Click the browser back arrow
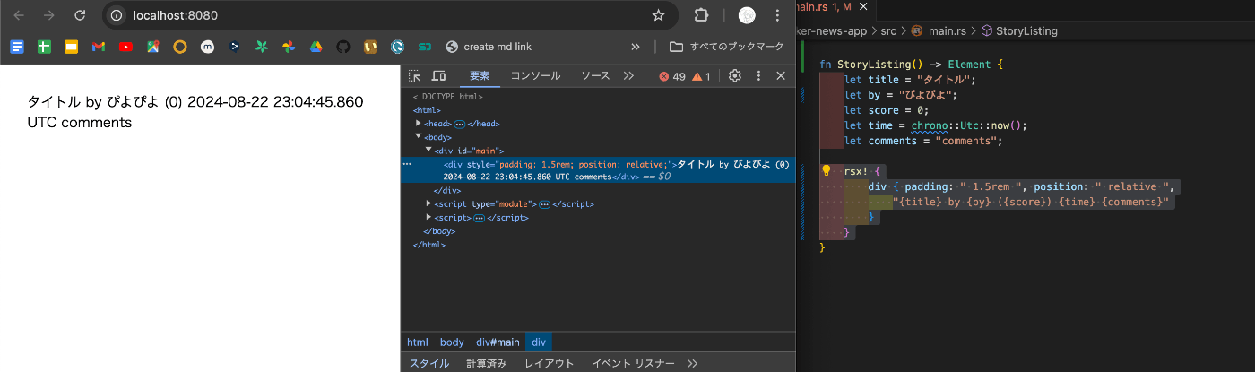The height and width of the screenshot is (372, 1255). tap(19, 15)
